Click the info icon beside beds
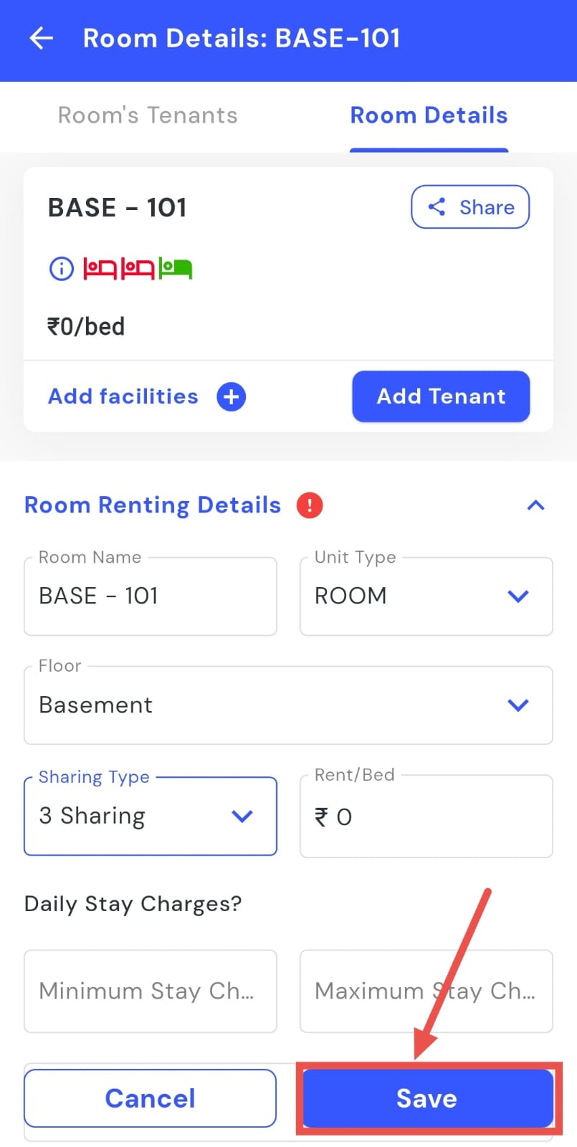The height and width of the screenshot is (1147, 577). click(x=61, y=269)
